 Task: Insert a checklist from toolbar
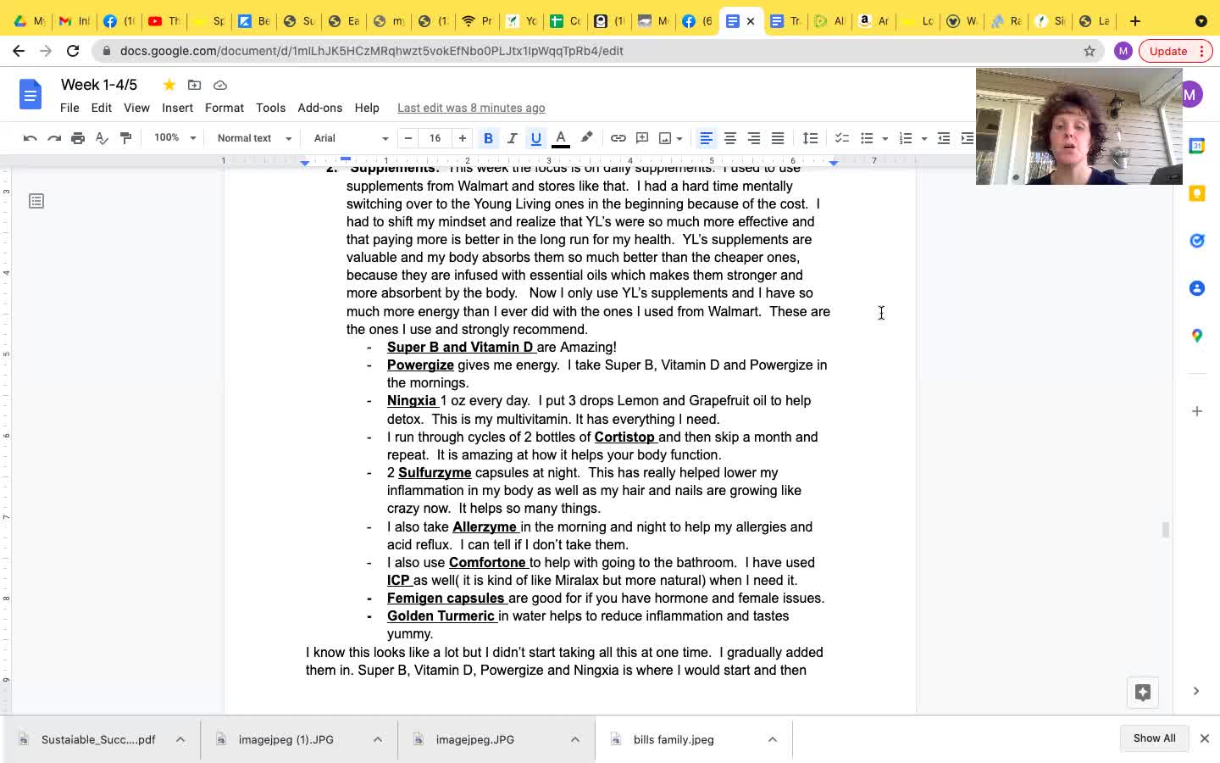841,138
